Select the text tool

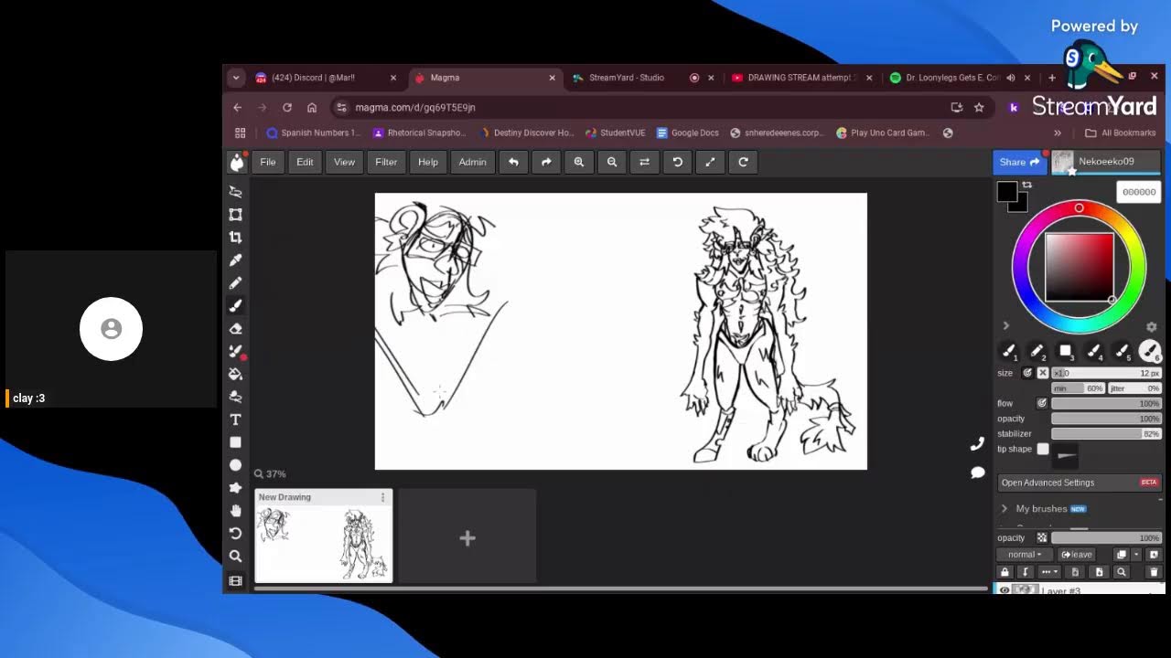point(235,419)
